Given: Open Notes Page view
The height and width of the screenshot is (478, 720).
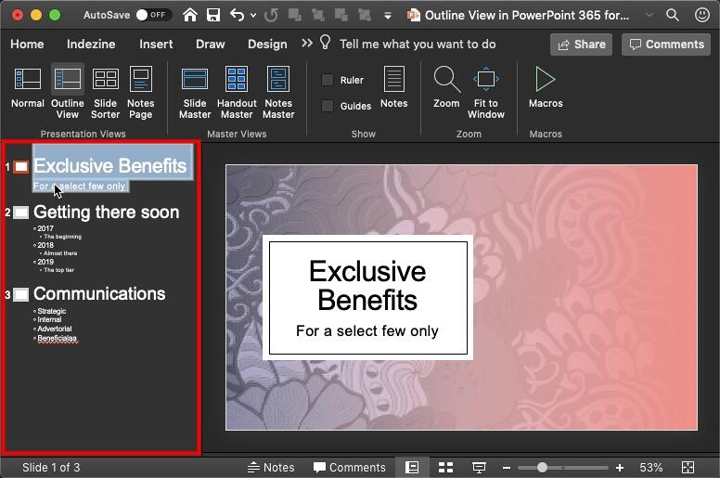Looking at the screenshot, I should tap(140, 93).
